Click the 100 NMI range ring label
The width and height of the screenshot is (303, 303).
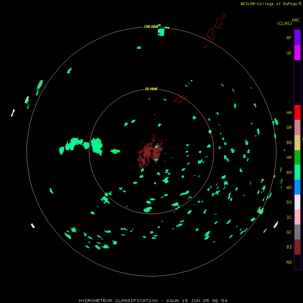click(151, 27)
